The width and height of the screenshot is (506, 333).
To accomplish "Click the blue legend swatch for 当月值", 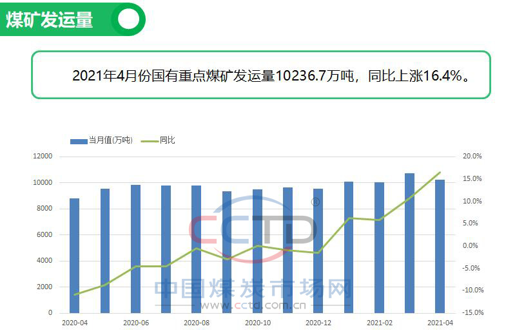I will (x=78, y=140).
